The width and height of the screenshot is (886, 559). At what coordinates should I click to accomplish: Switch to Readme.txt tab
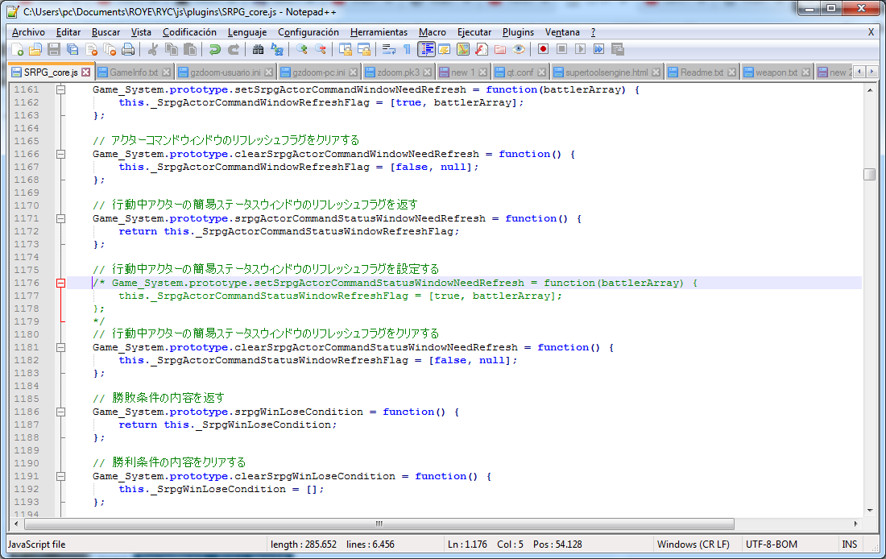point(702,72)
